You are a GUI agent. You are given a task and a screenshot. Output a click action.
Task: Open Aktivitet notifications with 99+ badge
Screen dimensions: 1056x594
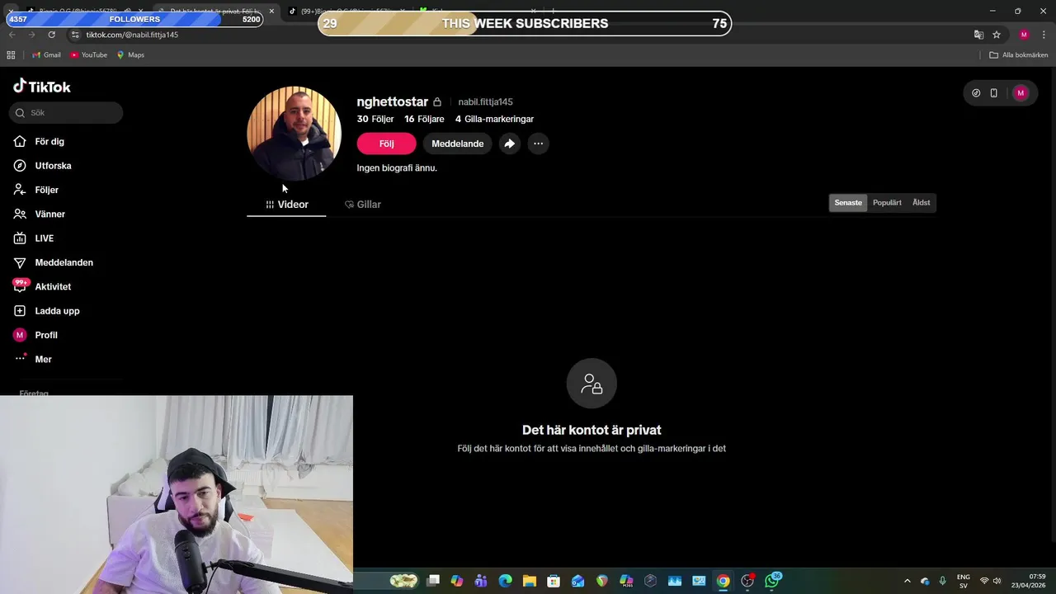tap(43, 286)
